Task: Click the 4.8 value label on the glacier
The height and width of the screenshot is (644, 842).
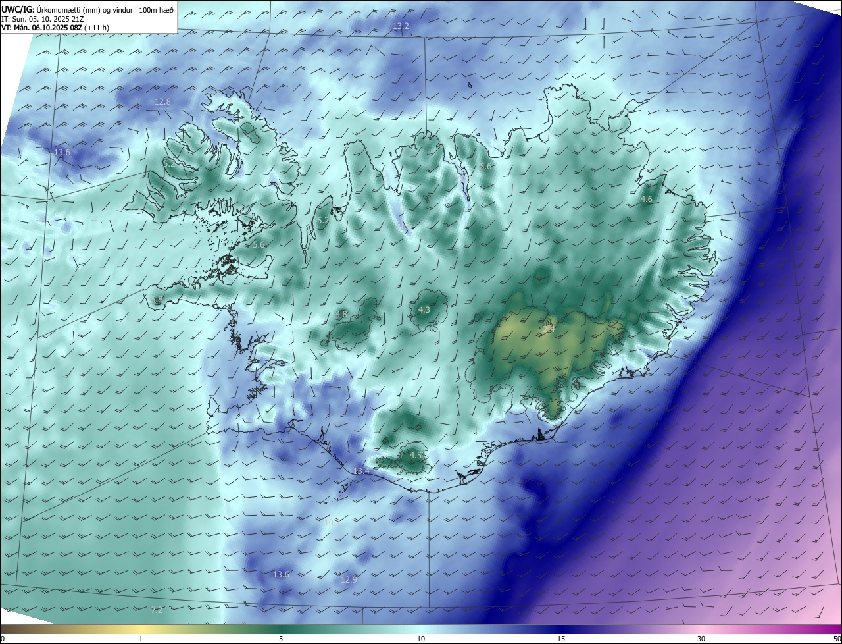Action: (x=341, y=315)
